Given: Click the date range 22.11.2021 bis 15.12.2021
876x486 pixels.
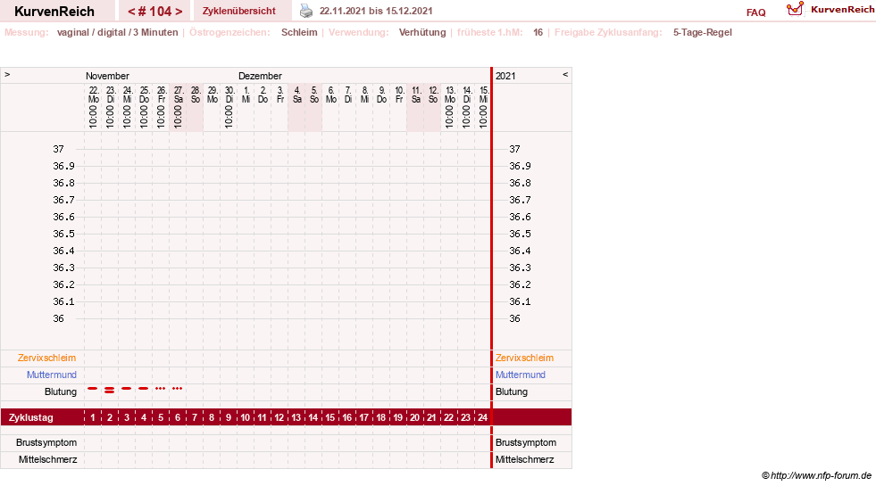Looking at the screenshot, I should click(376, 11).
